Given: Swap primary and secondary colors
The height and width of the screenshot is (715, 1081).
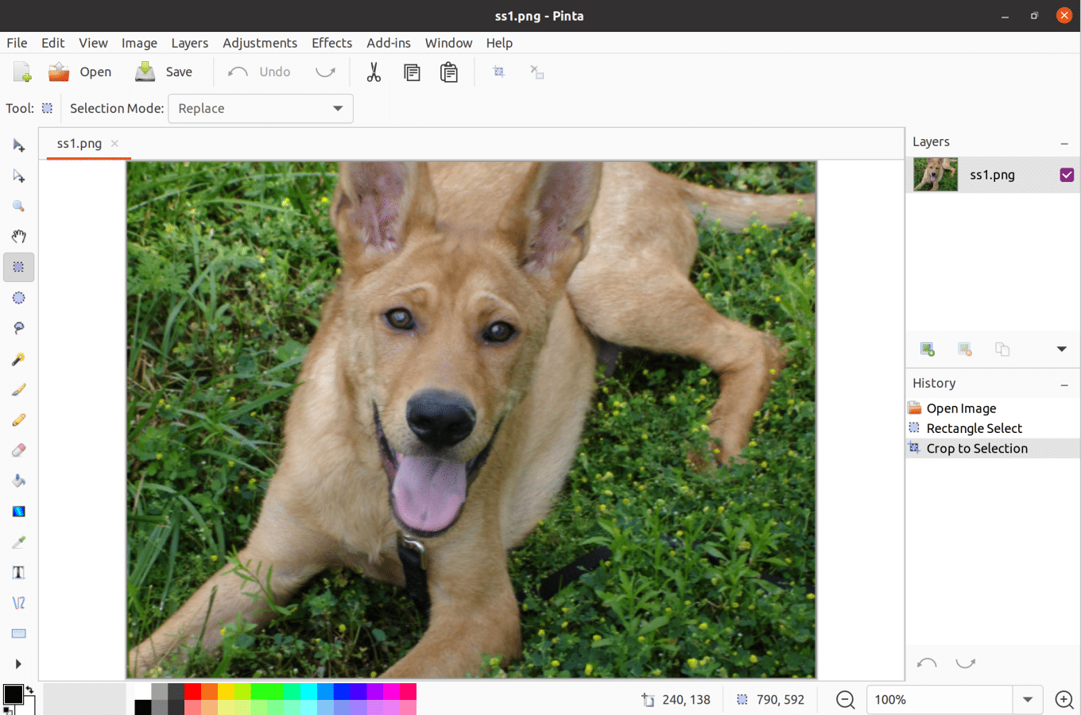Looking at the screenshot, I should (x=29, y=690).
